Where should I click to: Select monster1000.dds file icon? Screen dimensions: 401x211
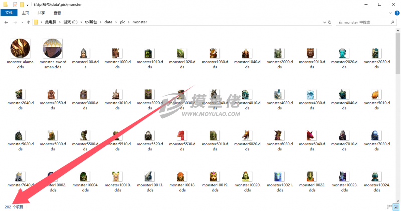coord(116,53)
